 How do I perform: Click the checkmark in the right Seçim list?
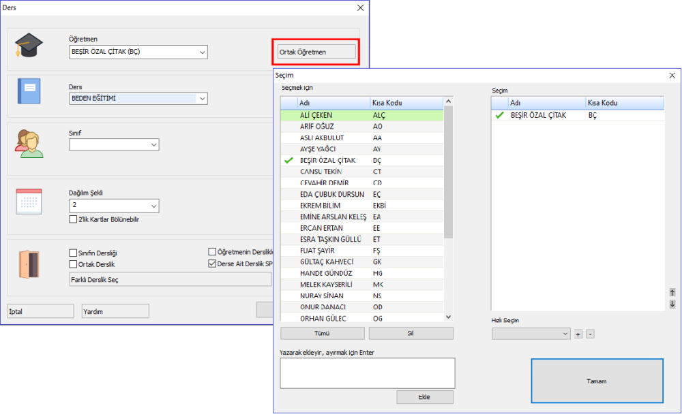(499, 115)
